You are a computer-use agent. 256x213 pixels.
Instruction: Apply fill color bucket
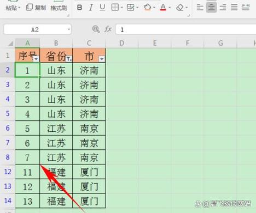point(148,8)
